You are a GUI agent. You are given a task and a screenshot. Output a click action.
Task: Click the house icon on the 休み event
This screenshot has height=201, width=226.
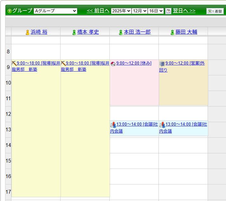[x=113, y=64]
